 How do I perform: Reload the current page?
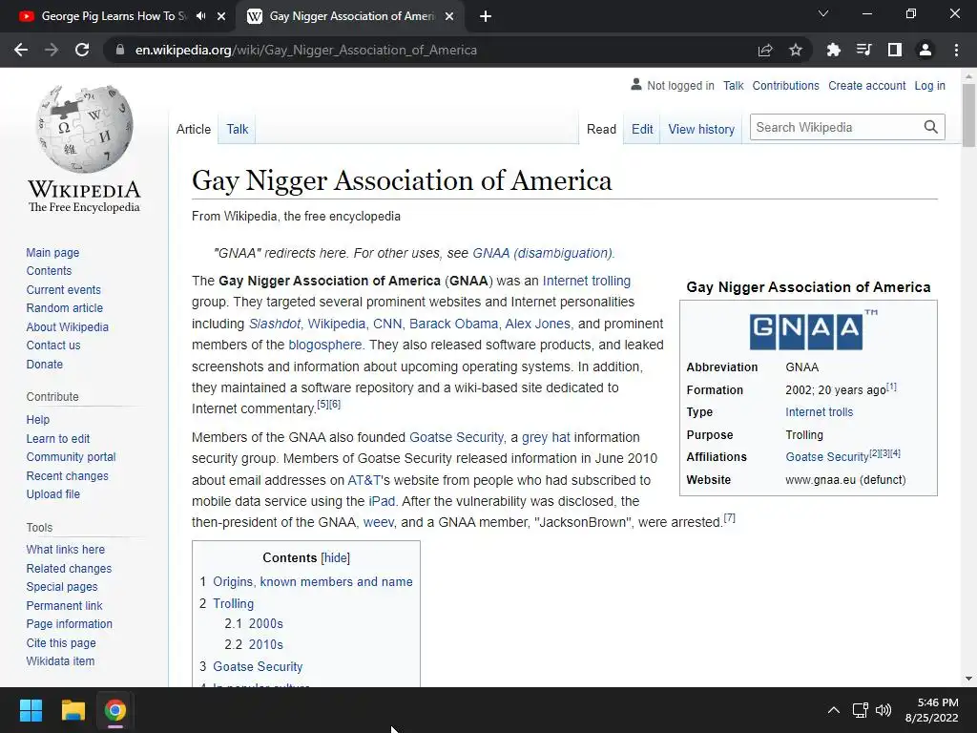pos(82,50)
